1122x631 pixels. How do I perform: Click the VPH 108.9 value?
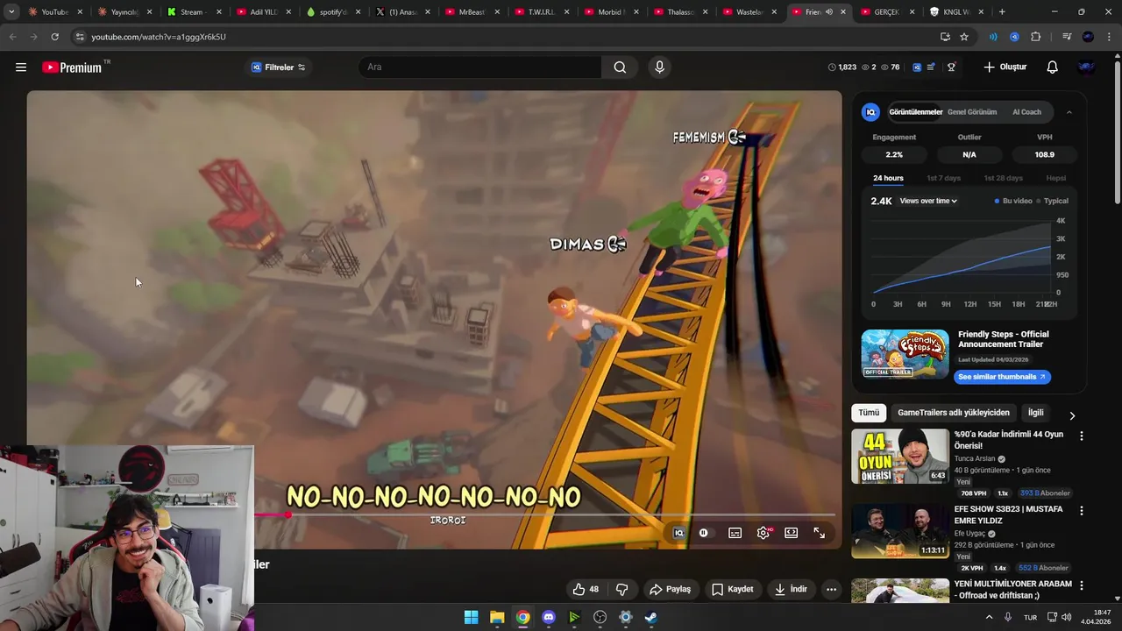click(x=1045, y=154)
